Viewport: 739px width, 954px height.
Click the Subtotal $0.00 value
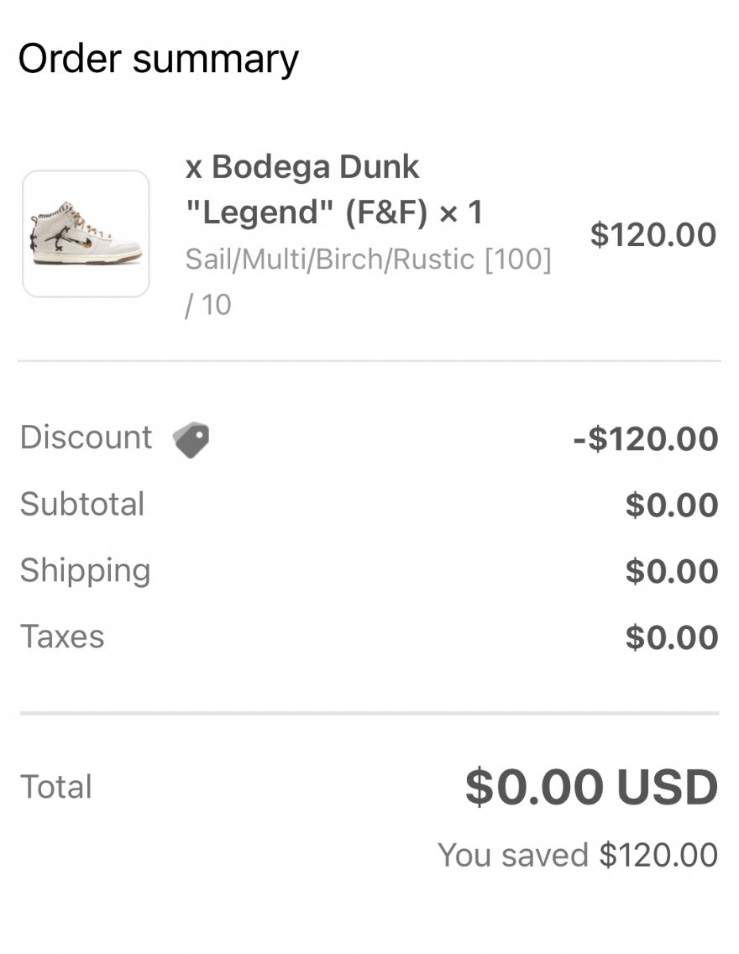[x=672, y=505]
